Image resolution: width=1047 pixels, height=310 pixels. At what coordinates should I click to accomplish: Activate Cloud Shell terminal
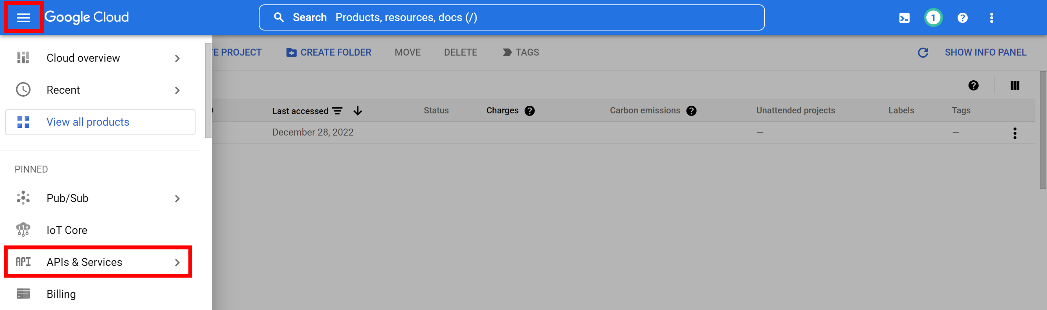tap(904, 17)
